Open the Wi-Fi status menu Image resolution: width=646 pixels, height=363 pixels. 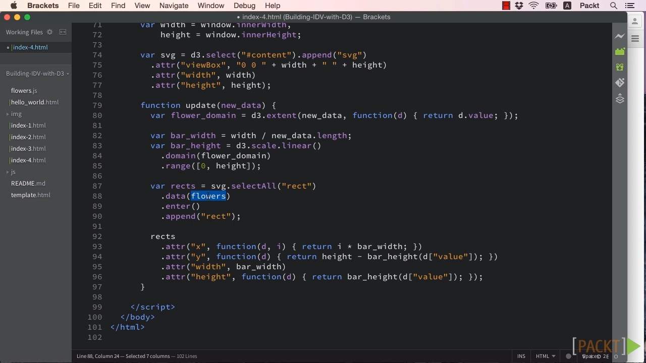coord(534,6)
